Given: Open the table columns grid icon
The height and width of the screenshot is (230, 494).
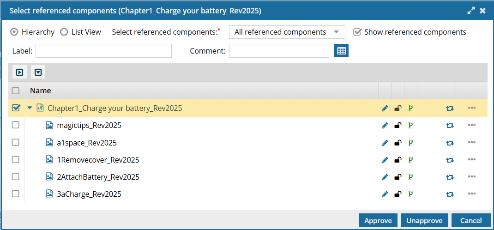Looking at the screenshot, I should (x=341, y=51).
